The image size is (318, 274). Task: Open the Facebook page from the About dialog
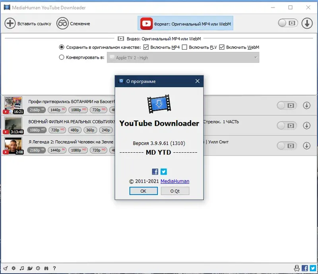[155, 172]
